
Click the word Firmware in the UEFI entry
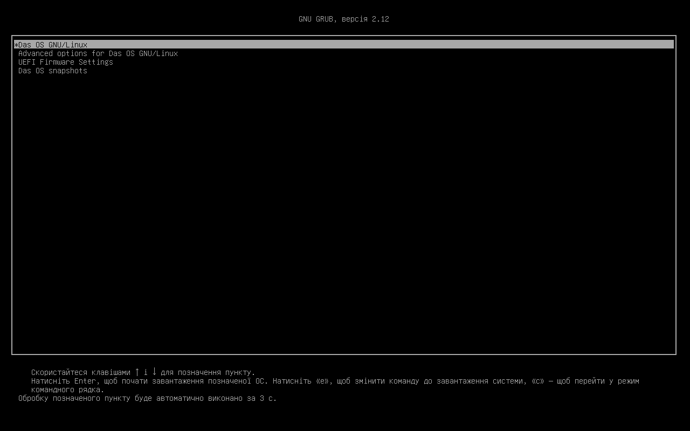pyautogui.click(x=57, y=62)
